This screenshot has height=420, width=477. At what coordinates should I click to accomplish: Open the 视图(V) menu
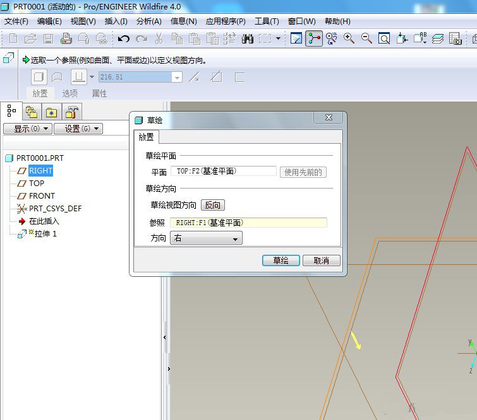[x=83, y=21]
